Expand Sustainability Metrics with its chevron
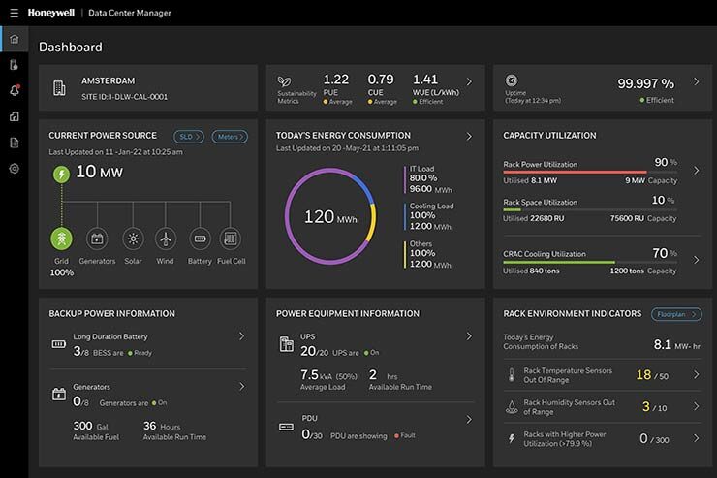 tap(469, 82)
